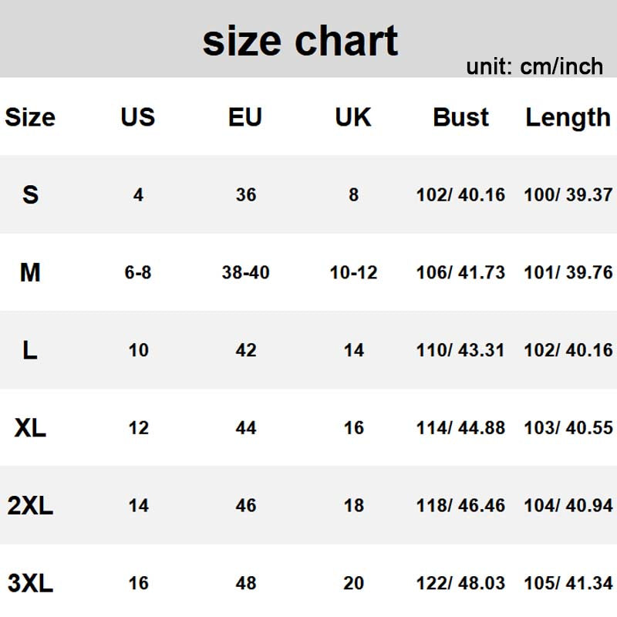Click the EU column header

click(245, 117)
